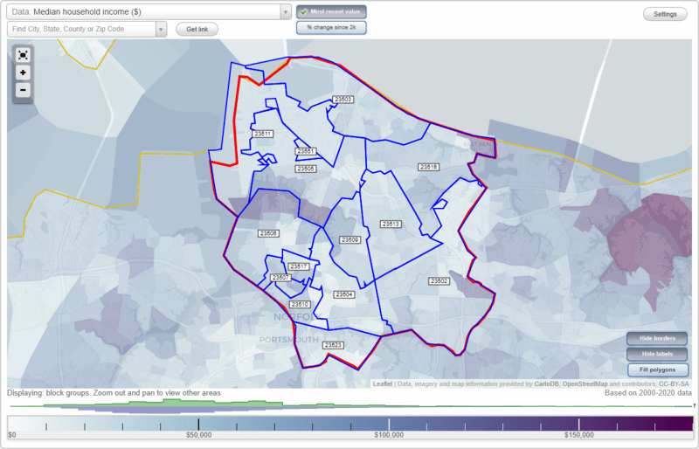Select the 23518 zip code label
The height and width of the screenshot is (449, 699).
click(428, 167)
